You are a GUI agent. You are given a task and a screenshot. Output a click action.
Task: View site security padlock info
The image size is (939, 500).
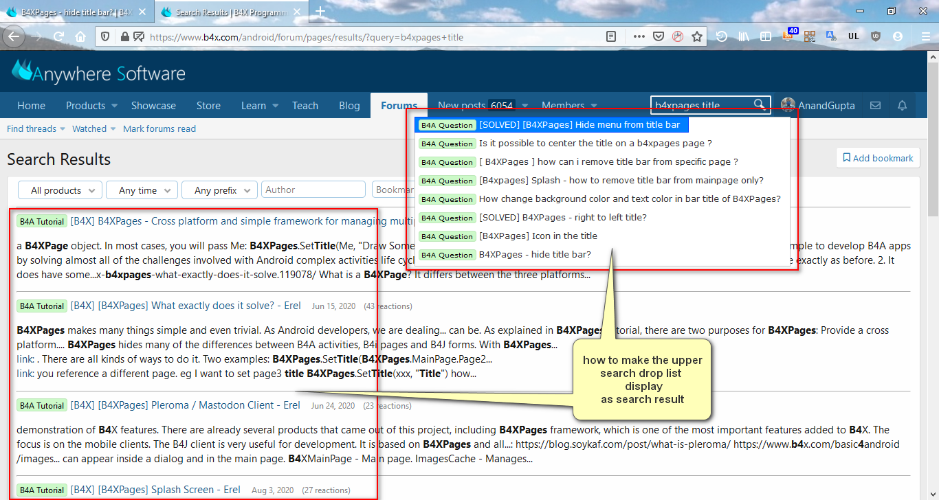point(124,36)
